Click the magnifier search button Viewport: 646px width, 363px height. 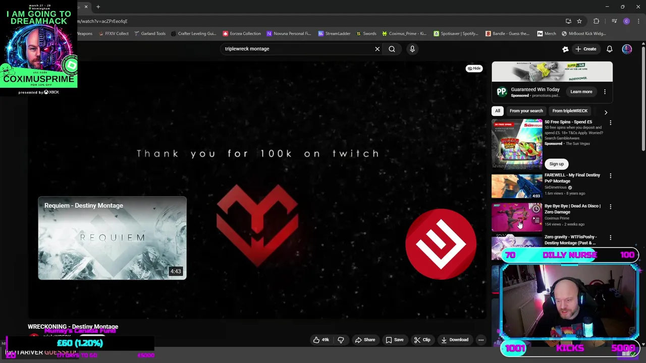coord(392,49)
